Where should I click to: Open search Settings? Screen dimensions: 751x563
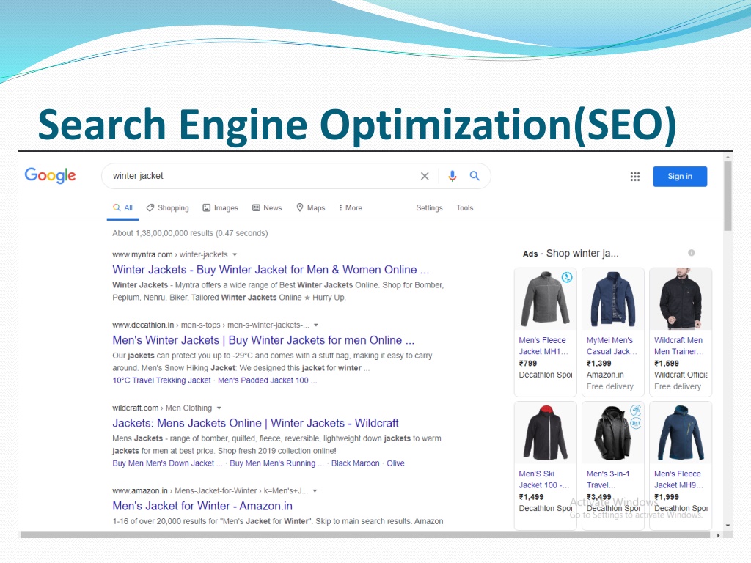click(x=429, y=207)
